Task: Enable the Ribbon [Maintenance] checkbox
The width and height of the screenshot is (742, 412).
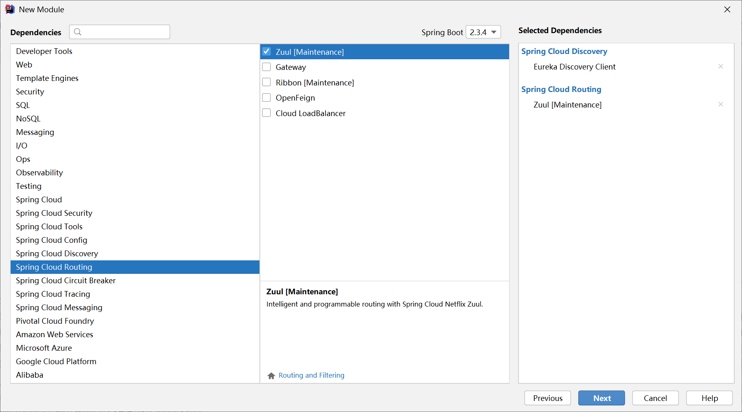Action: pos(266,82)
